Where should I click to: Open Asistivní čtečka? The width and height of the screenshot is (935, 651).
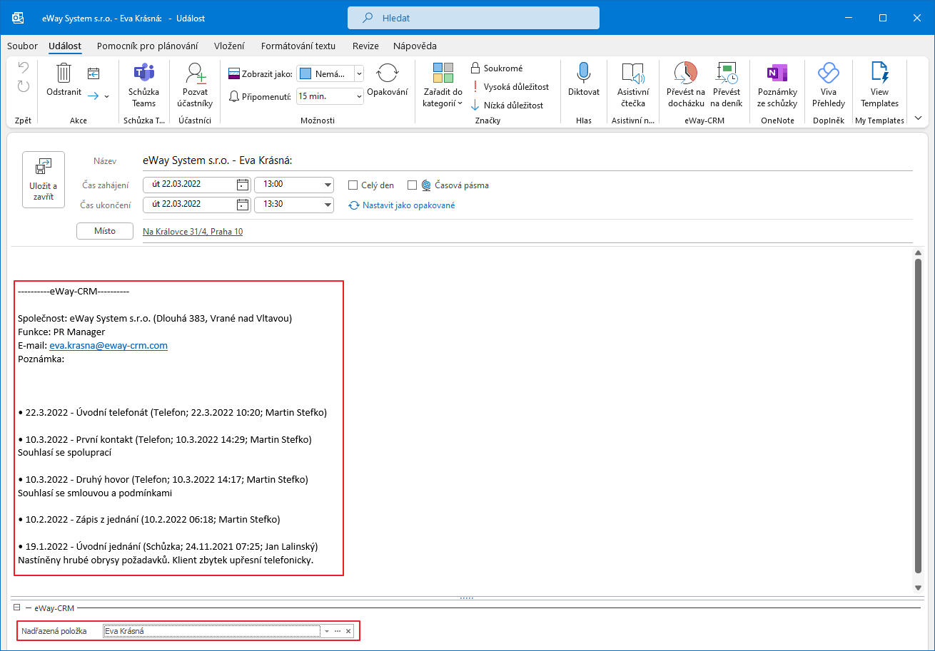(x=633, y=85)
